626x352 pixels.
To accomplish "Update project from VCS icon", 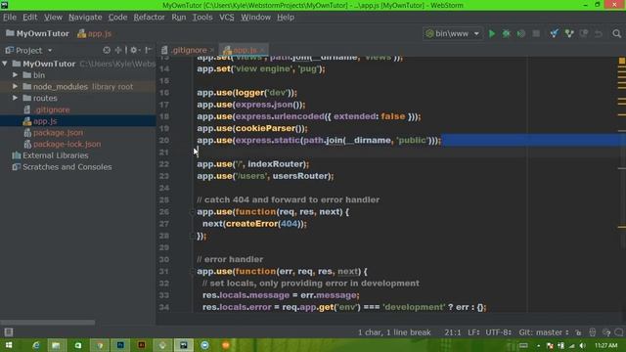I will 555,34.
